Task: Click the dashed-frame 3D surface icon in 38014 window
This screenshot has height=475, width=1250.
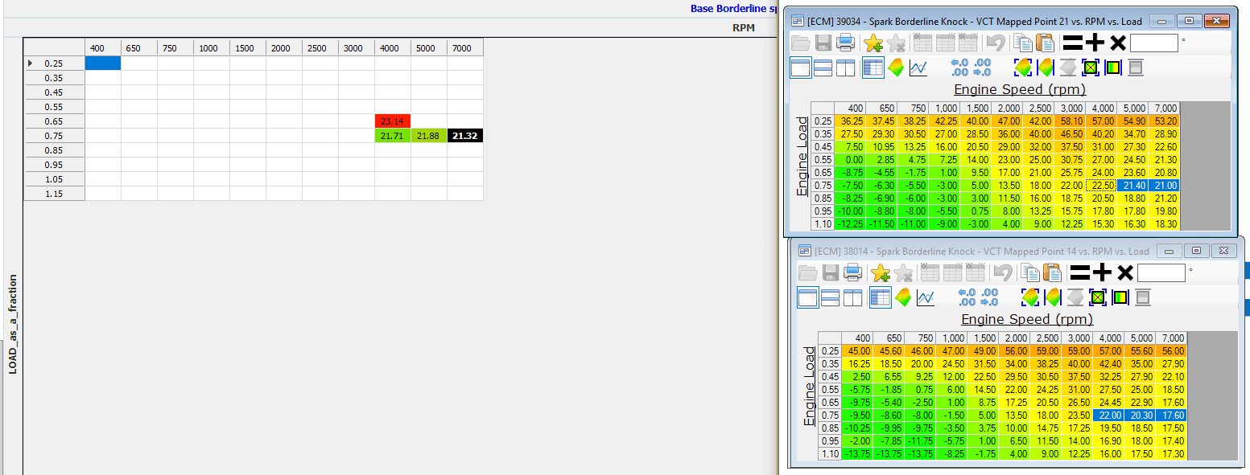Action: point(1029,297)
